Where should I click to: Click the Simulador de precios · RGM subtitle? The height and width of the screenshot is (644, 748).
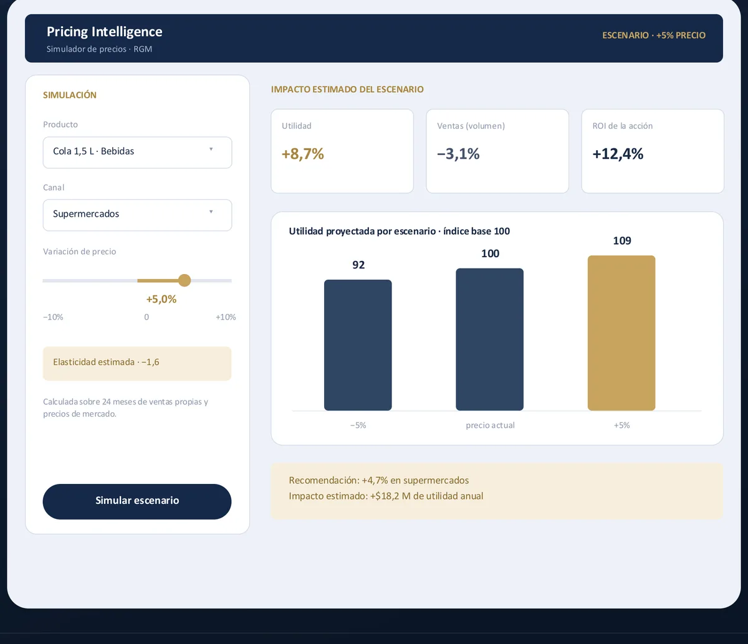click(x=100, y=49)
